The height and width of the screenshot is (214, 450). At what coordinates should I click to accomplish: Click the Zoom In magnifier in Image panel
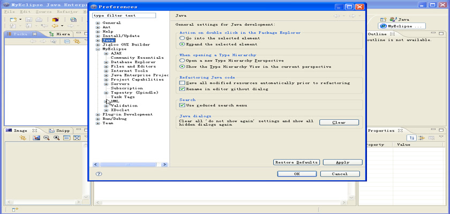click(x=57, y=138)
